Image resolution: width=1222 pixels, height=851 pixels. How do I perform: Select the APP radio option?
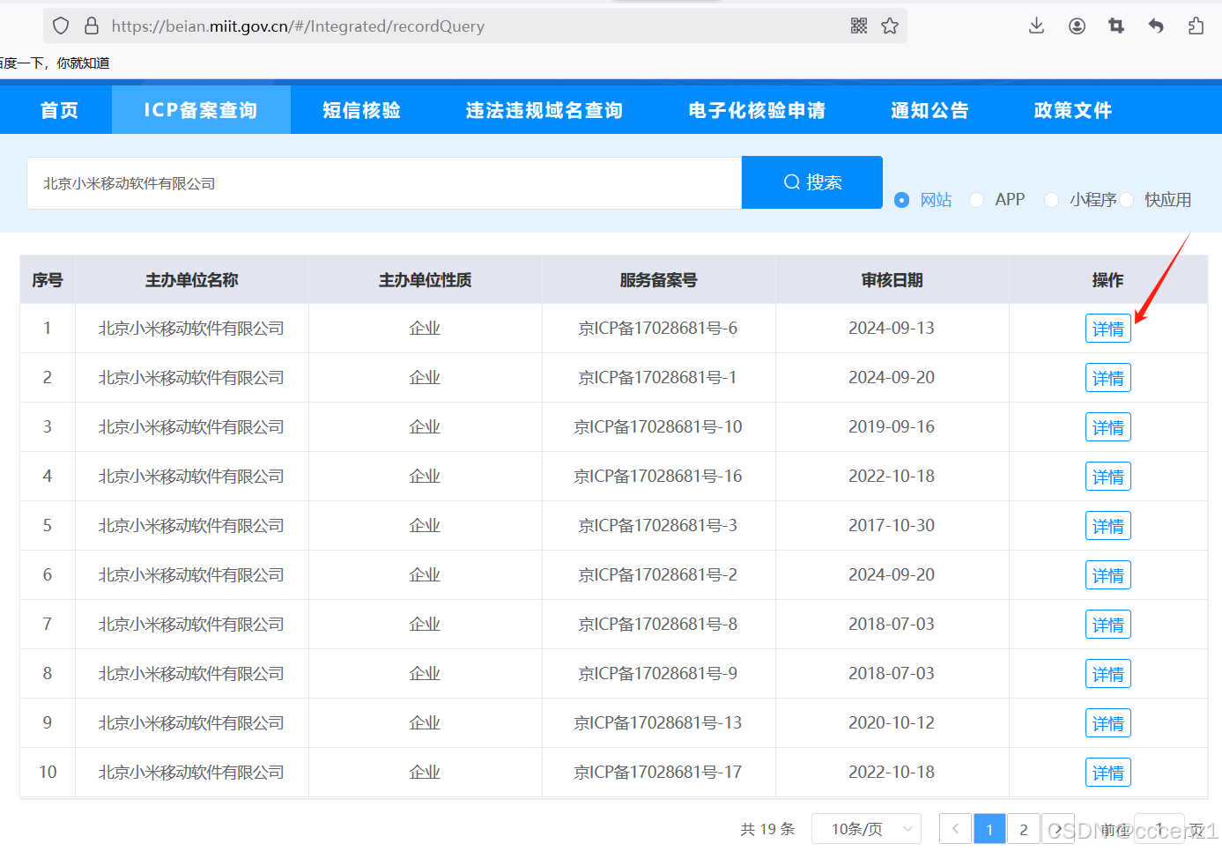point(976,200)
